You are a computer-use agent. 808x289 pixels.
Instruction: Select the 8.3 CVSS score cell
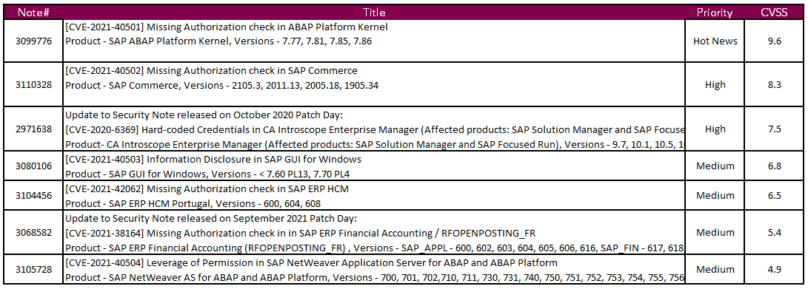774,85
